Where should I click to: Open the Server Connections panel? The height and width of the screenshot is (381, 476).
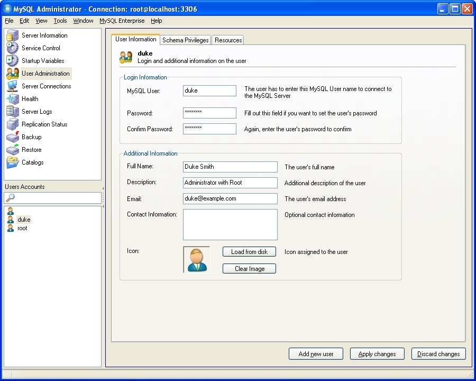tap(46, 86)
